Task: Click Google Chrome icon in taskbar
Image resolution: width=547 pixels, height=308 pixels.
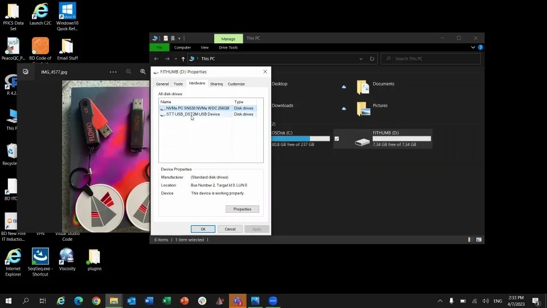Action: pyautogui.click(x=96, y=301)
